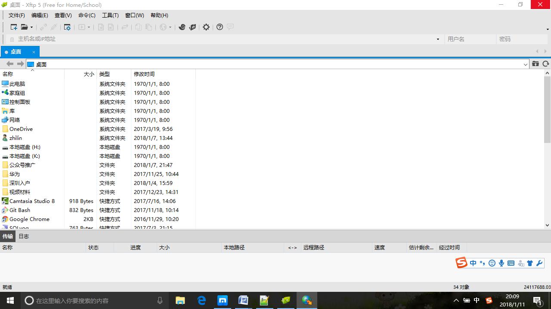This screenshot has height=309, width=551.
Task: Click the back navigation arrow
Action: 9,64
